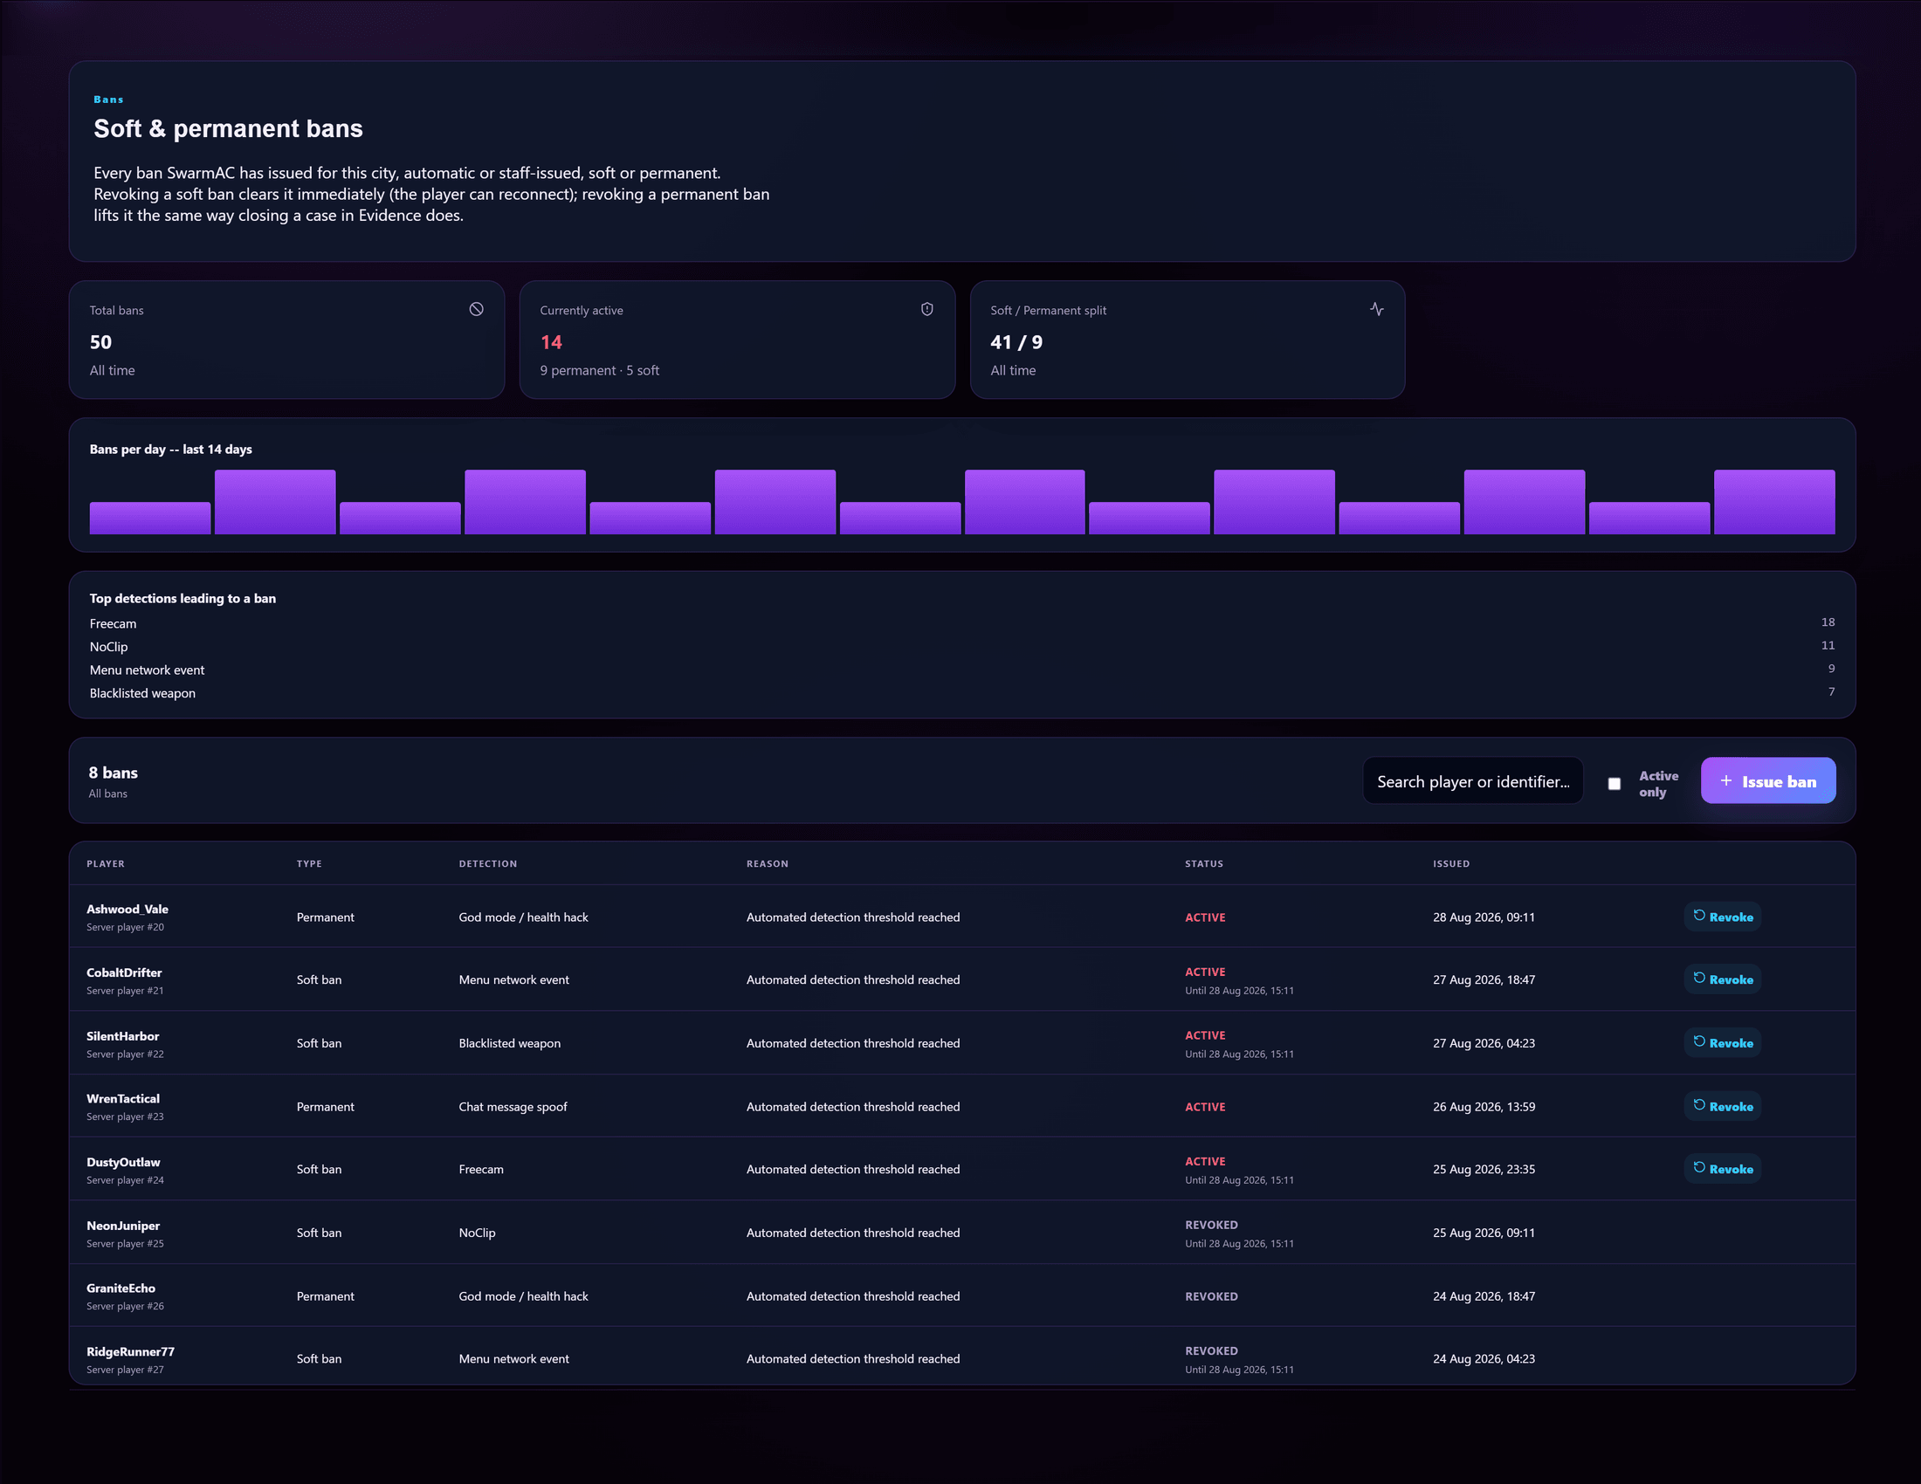Click Blacklisted weapon in top detections
Viewport: 1921px width, 1484px height.
click(x=142, y=693)
